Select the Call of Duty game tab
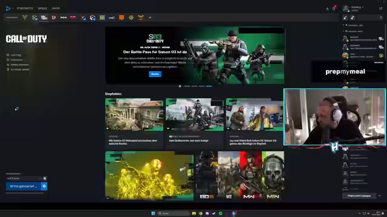This screenshot has width=387, height=217. [x=44, y=17]
